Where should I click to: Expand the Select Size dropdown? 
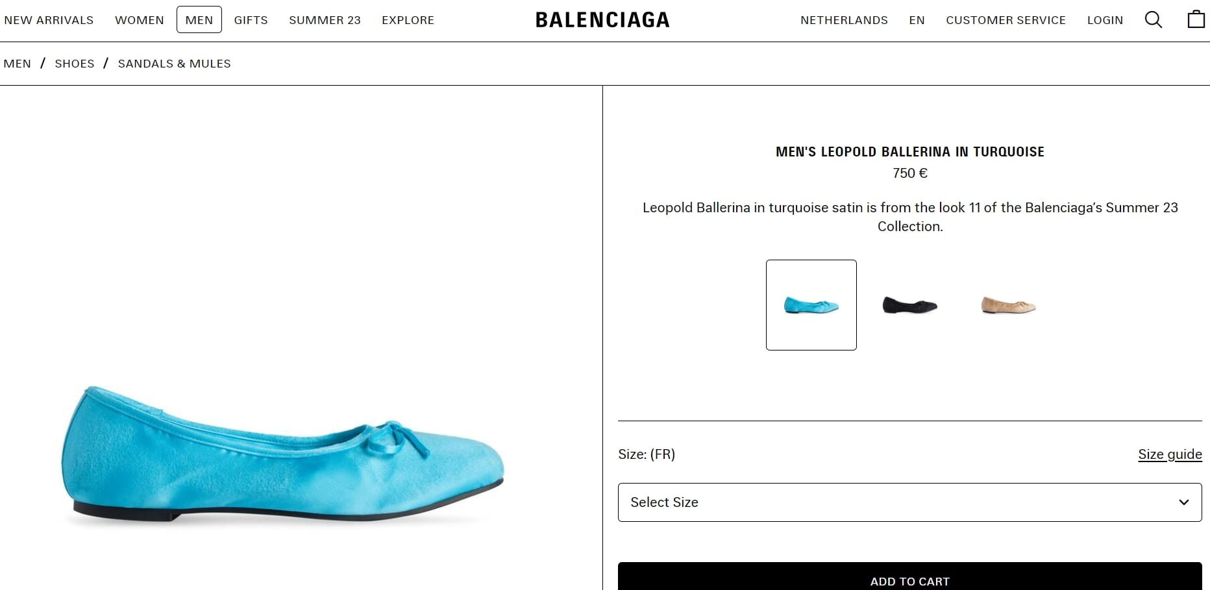[x=909, y=502]
